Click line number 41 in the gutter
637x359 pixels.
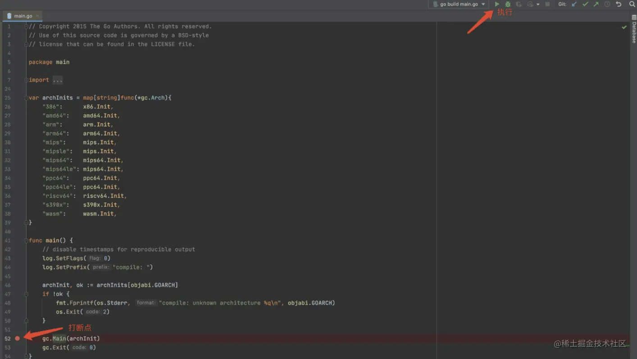click(8, 240)
